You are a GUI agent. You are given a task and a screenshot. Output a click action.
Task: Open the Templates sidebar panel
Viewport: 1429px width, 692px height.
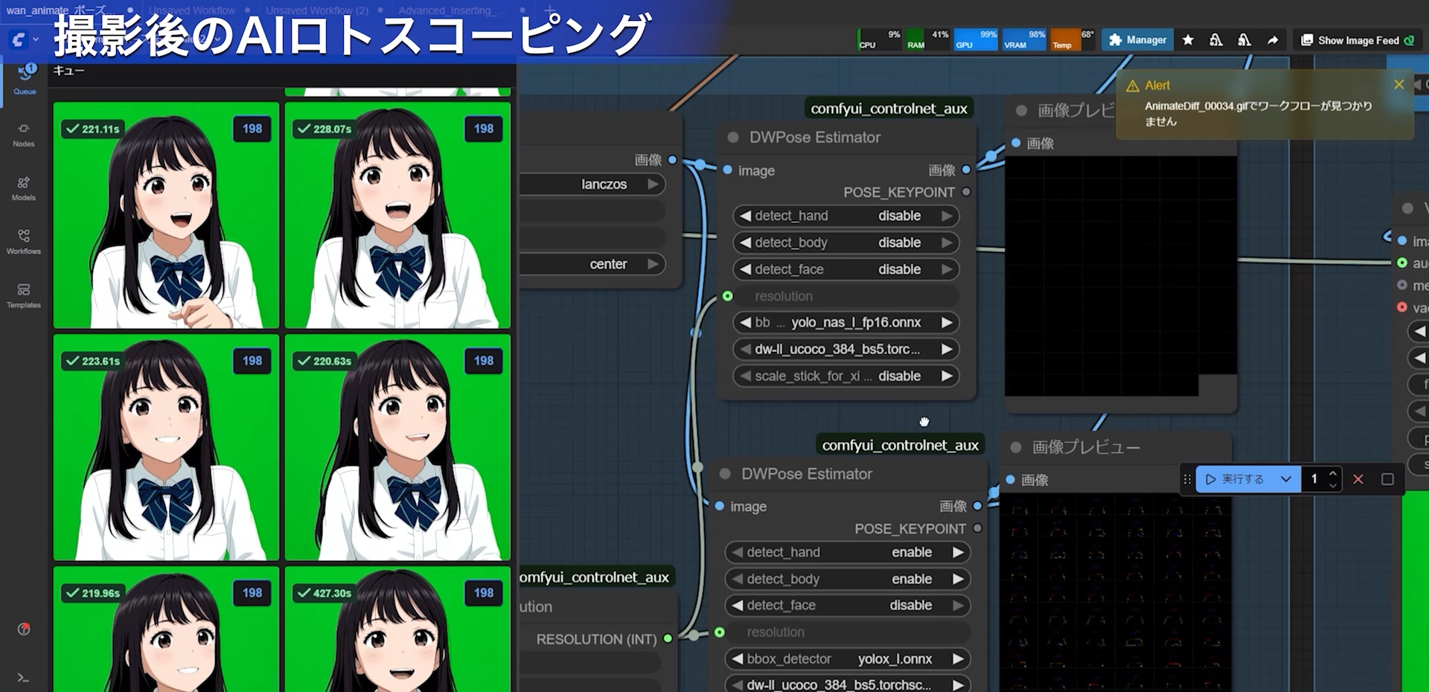click(24, 295)
